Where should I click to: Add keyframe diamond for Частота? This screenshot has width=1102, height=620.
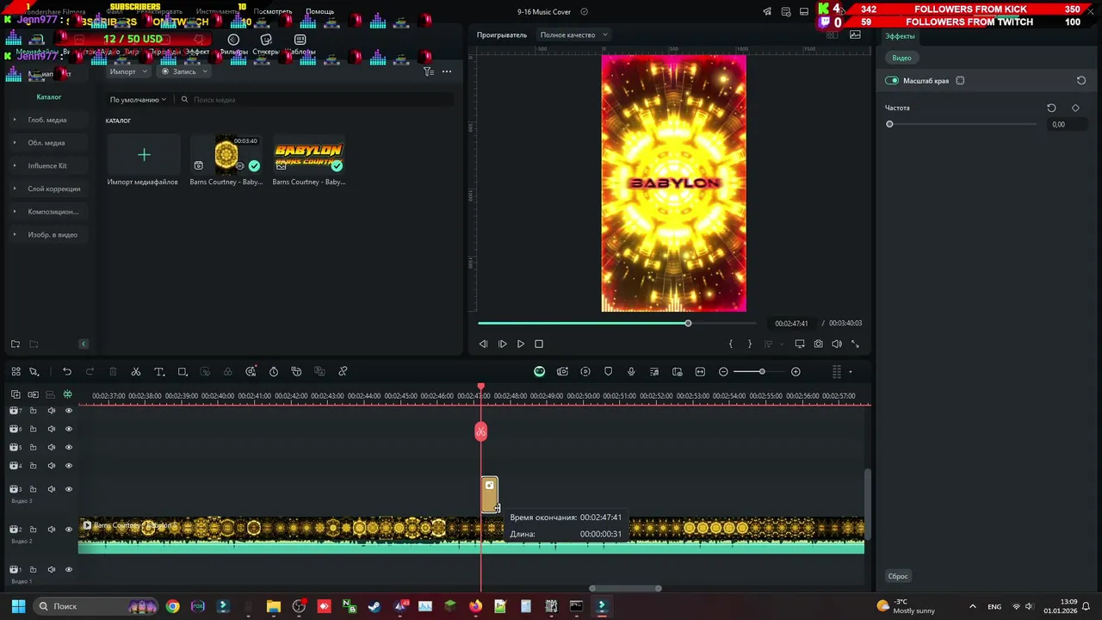(x=1075, y=108)
